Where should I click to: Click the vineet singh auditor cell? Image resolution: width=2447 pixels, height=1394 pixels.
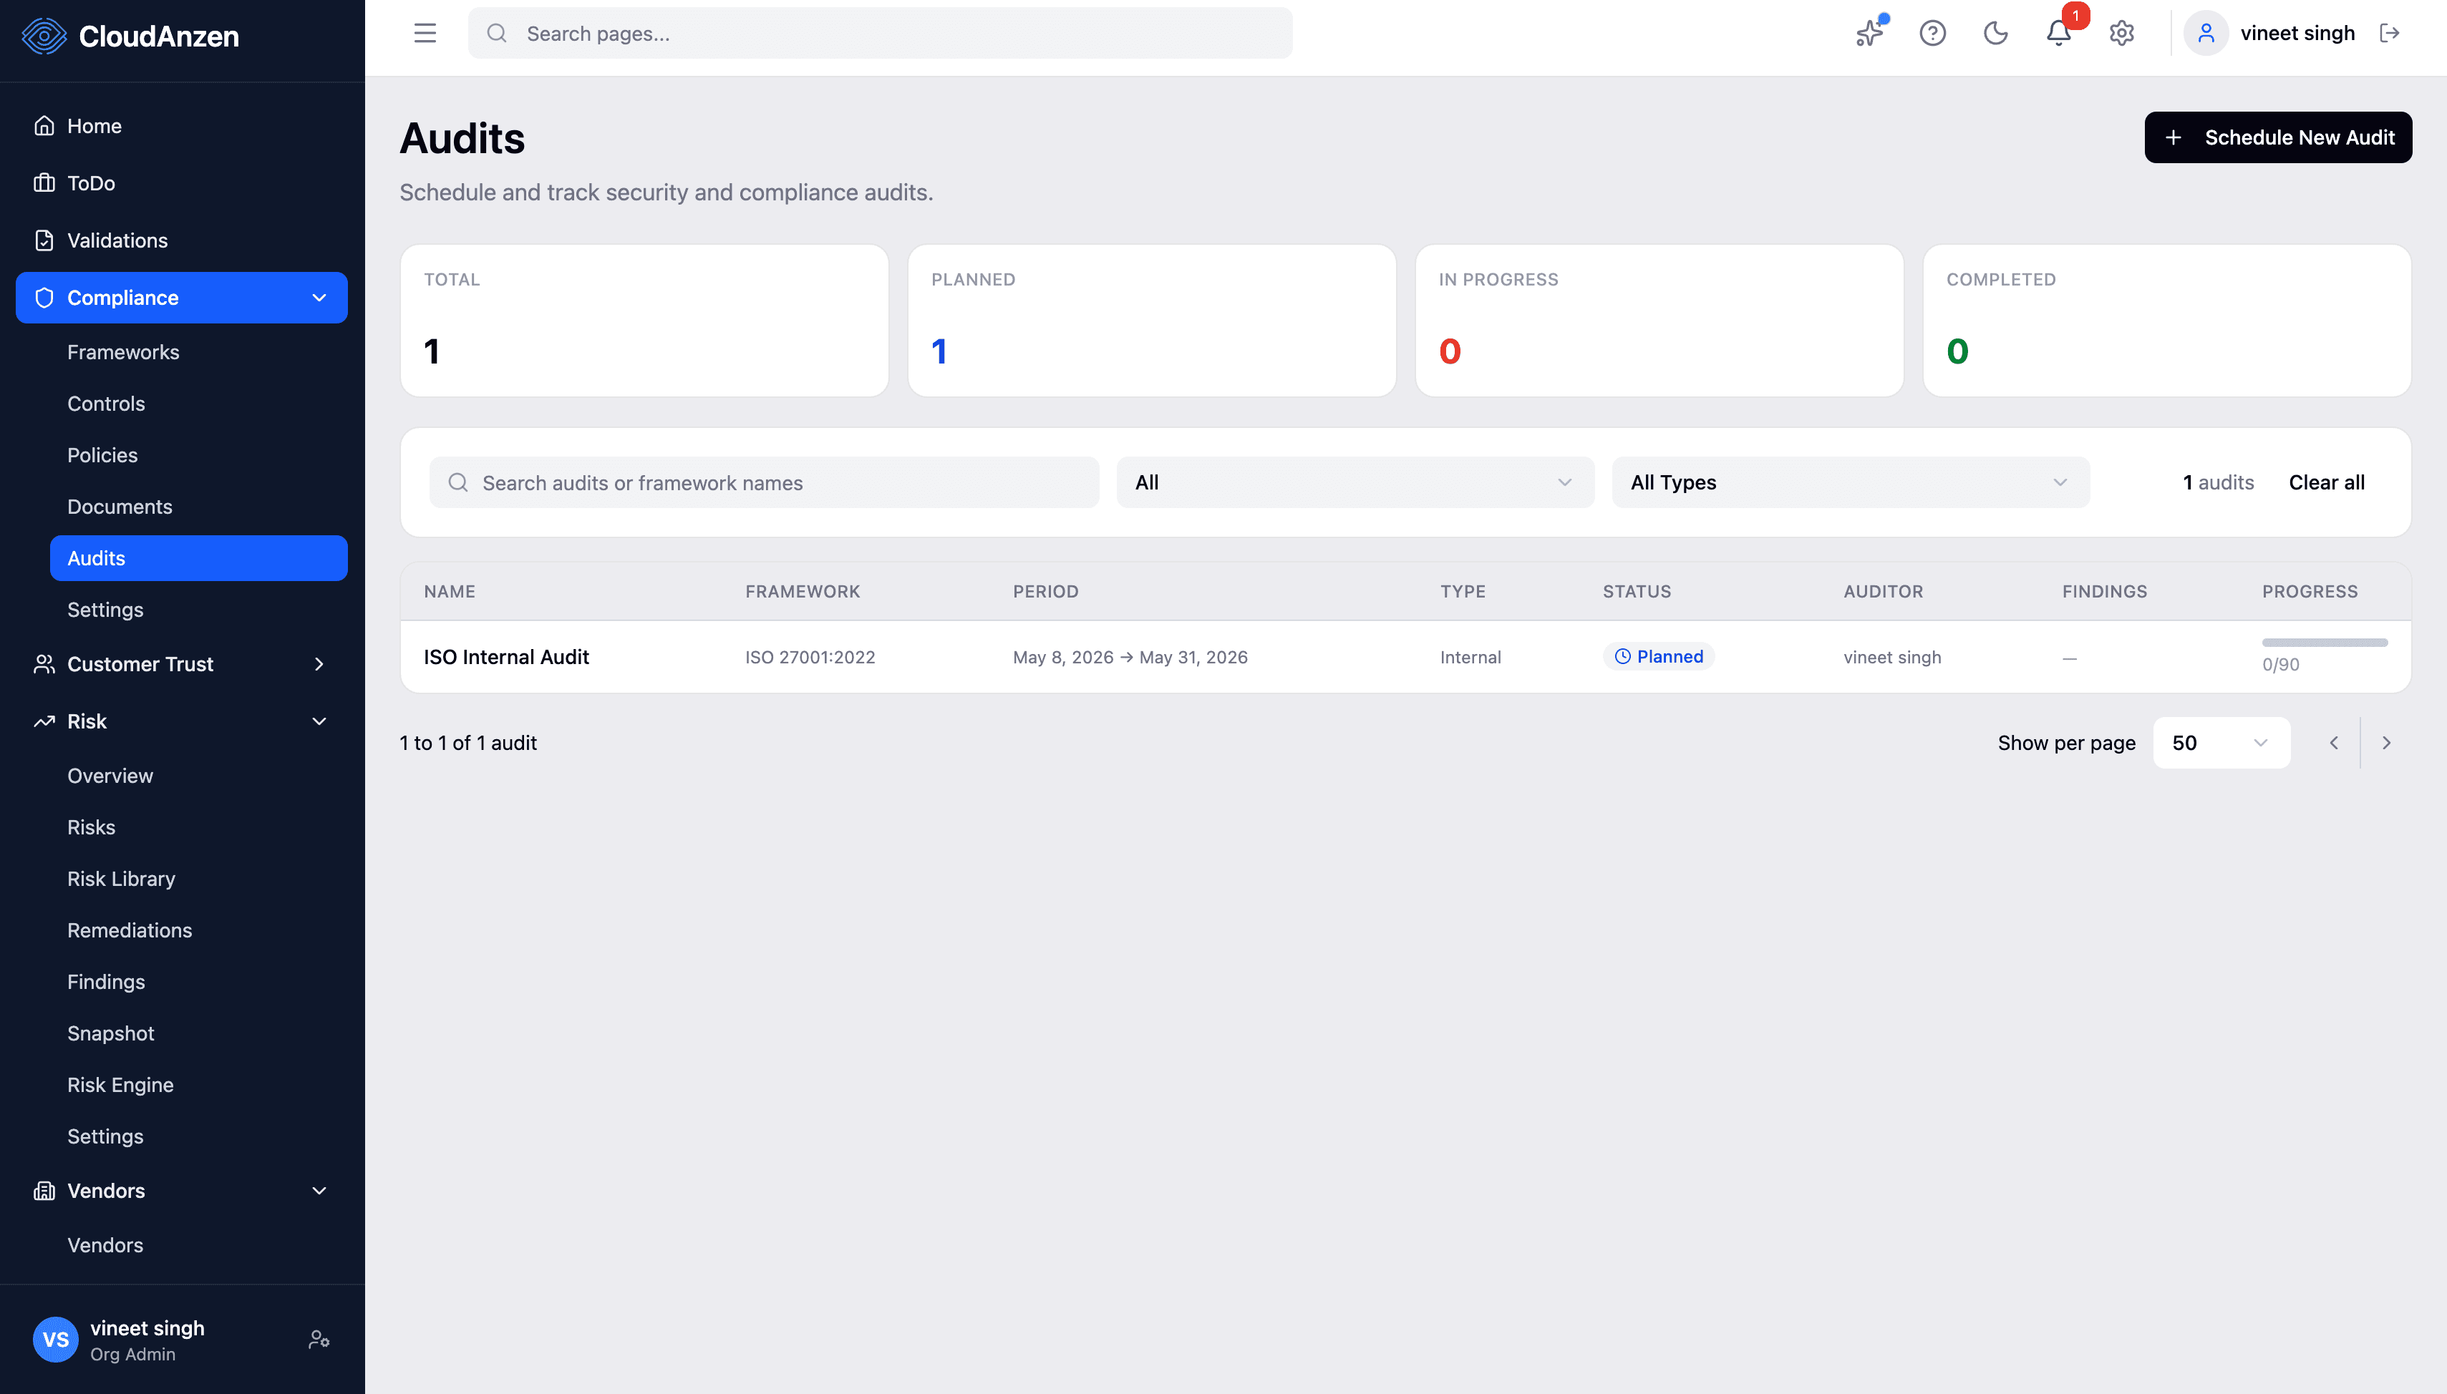pyautogui.click(x=1891, y=658)
